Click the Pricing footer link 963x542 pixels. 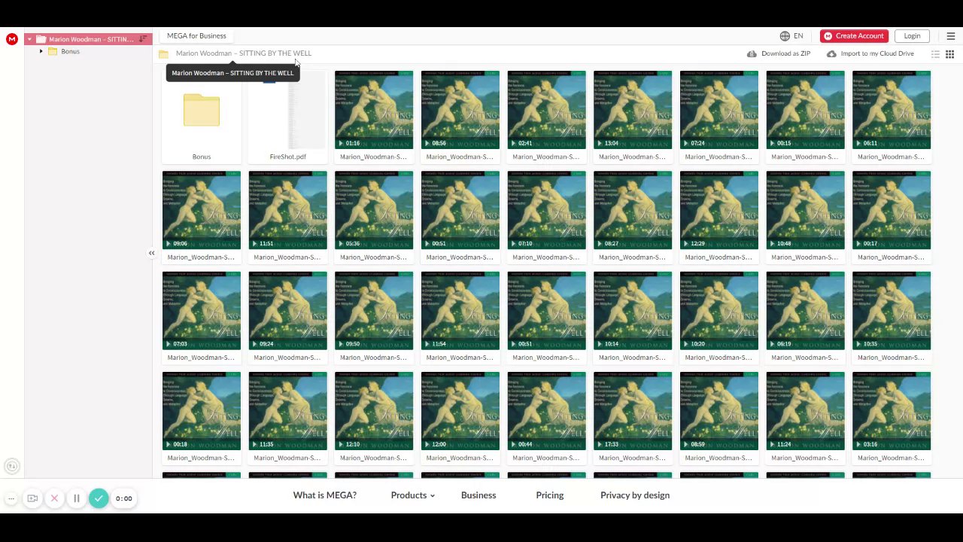tap(550, 495)
